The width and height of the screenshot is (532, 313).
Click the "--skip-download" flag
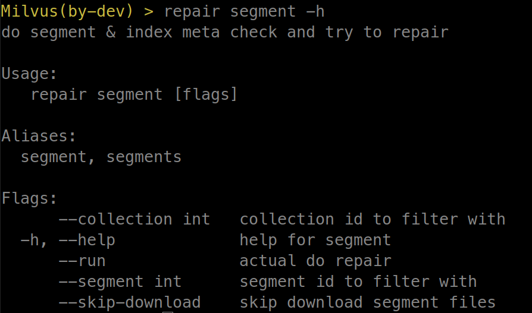point(129,302)
